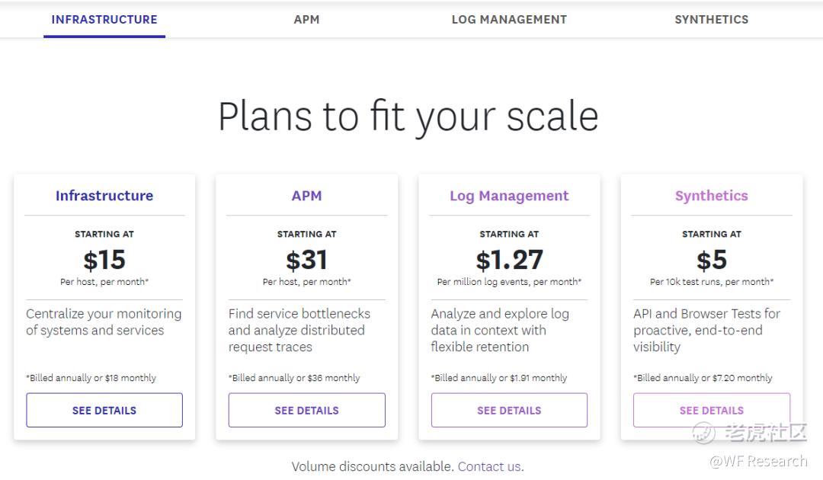Click the $15 Infrastructure price
Image resolution: width=823 pixels, height=480 pixels.
click(104, 261)
